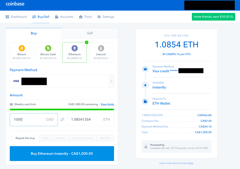Click the Payment Method Fee CA$24.16 value

click(205, 127)
